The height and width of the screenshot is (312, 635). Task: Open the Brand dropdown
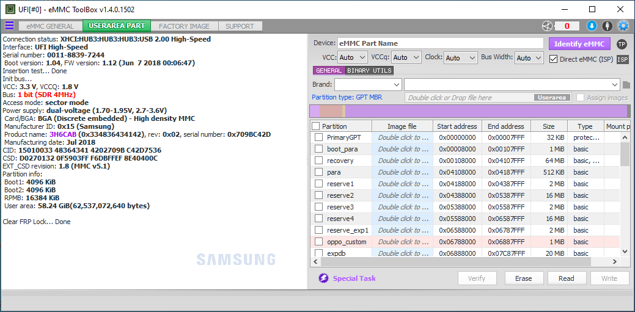click(368, 85)
